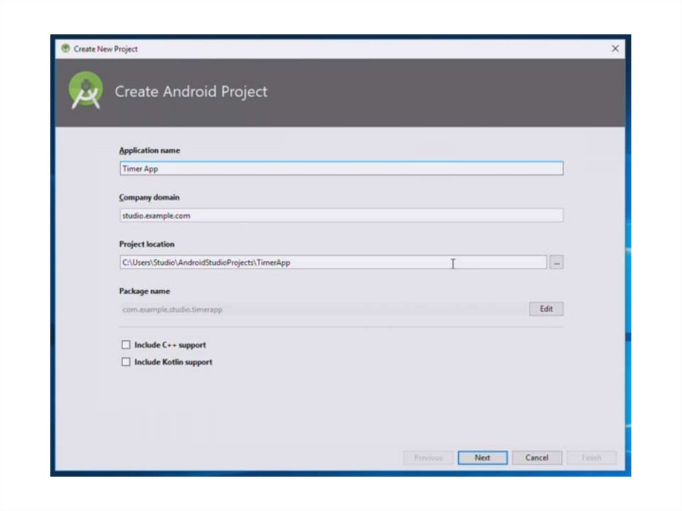The width and height of the screenshot is (682, 511).
Task: Enable Include Kotlin support
Action: tap(126, 362)
